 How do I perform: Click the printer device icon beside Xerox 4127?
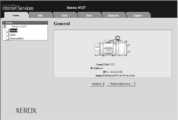pos(4,26)
